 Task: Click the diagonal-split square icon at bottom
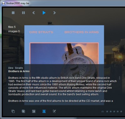[34, 111]
